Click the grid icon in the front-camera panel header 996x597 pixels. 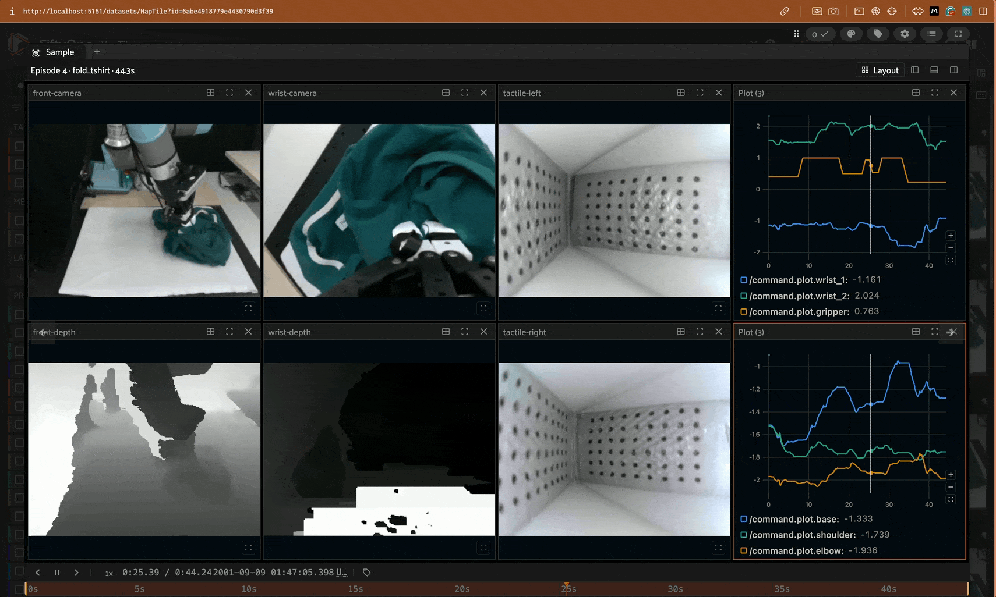[x=211, y=93]
